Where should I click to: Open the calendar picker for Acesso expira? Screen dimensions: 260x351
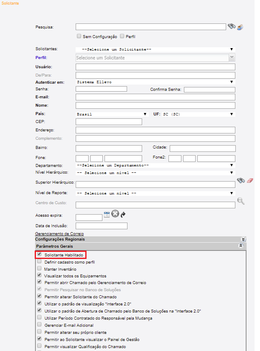[x=107, y=214]
